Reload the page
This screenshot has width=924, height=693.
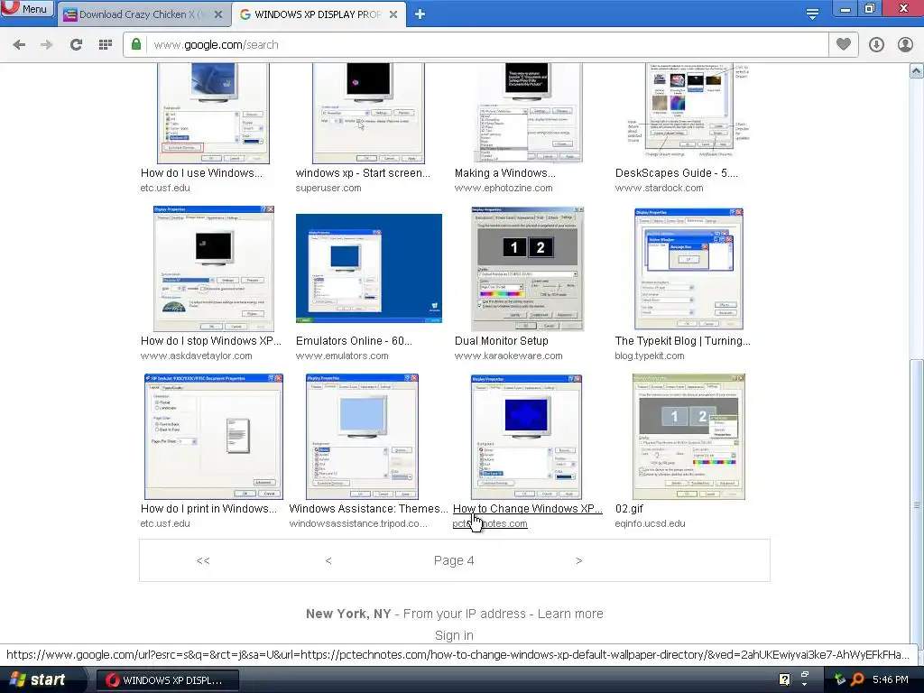[x=76, y=45]
